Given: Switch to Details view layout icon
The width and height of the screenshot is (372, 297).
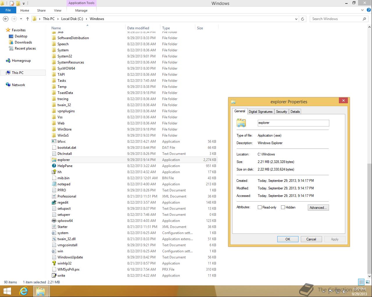Looking at the screenshot, I should [x=361, y=282].
